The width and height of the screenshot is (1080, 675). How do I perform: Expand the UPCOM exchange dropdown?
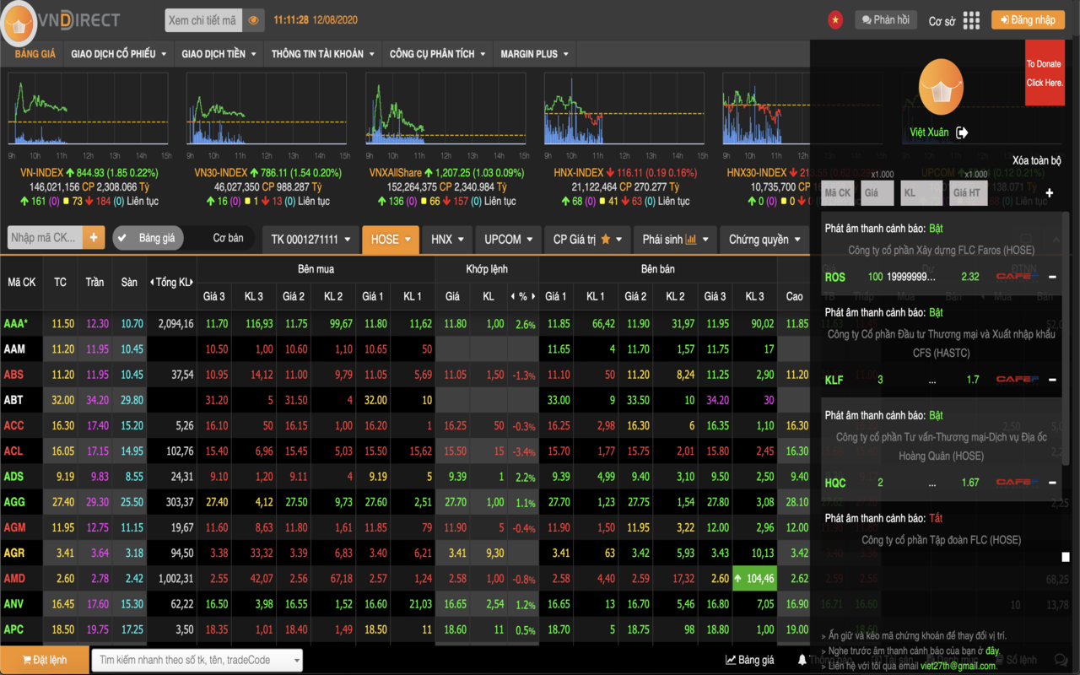tap(509, 239)
